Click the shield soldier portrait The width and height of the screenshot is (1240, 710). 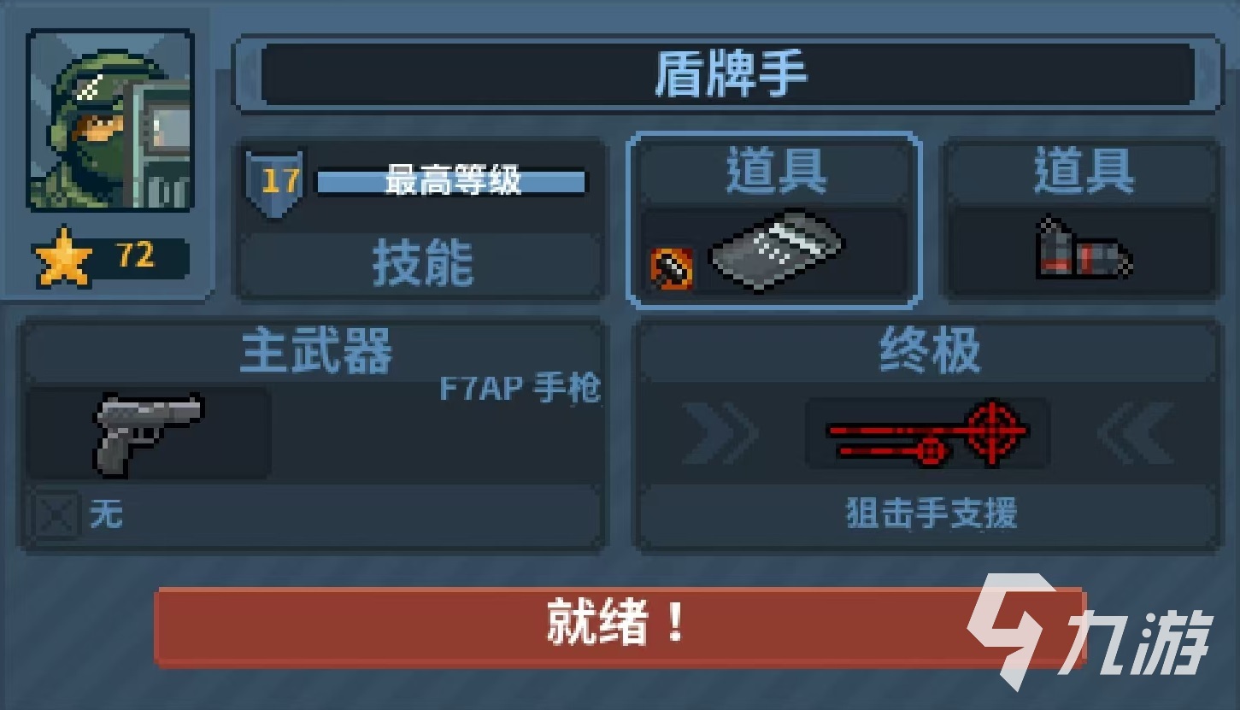point(110,120)
